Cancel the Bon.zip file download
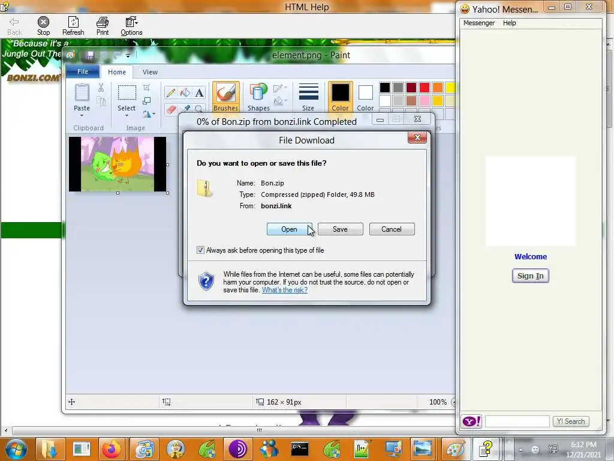 click(x=392, y=229)
